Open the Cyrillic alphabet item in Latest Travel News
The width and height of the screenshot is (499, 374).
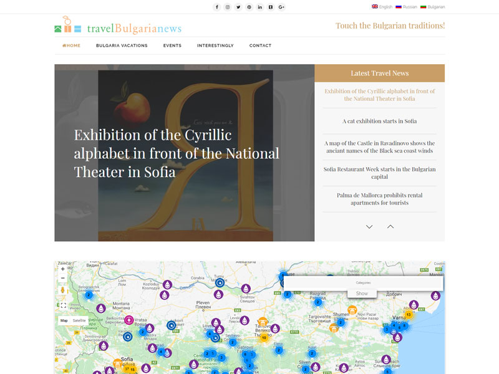[379, 95]
